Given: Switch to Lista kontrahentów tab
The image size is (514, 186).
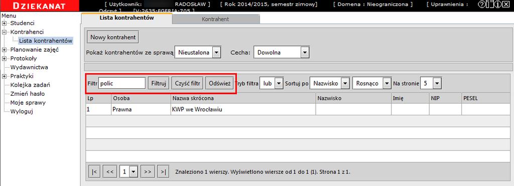Looking at the screenshot, I should coord(126,19).
